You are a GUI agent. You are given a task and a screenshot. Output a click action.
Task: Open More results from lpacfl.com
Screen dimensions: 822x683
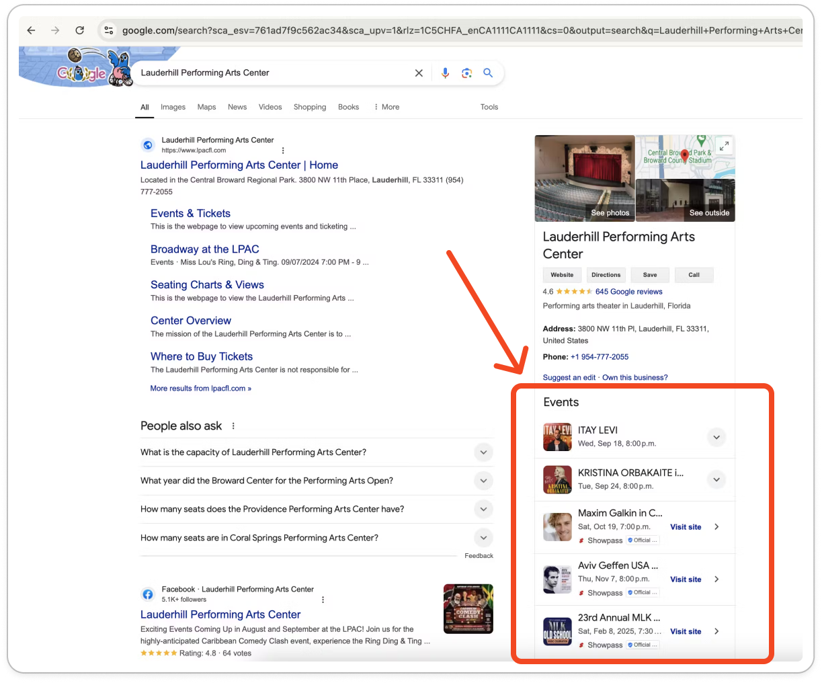[x=201, y=389]
